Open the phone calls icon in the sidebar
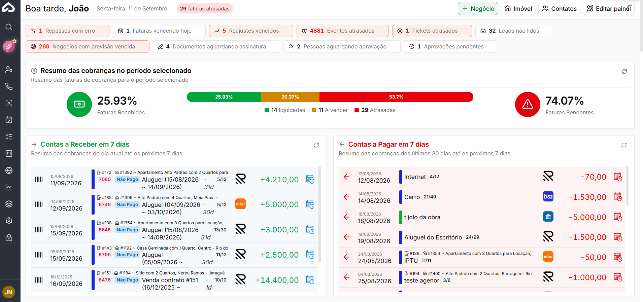 [x=9, y=86]
